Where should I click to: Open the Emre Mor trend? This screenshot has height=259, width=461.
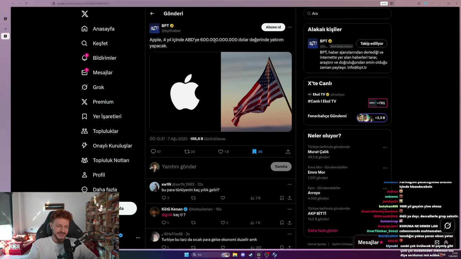click(x=317, y=172)
